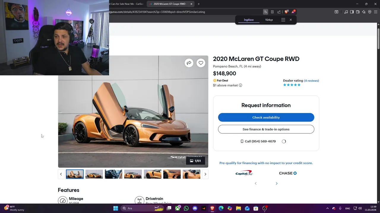Click the Chase logo
380x213 pixels.
pyautogui.click(x=288, y=173)
